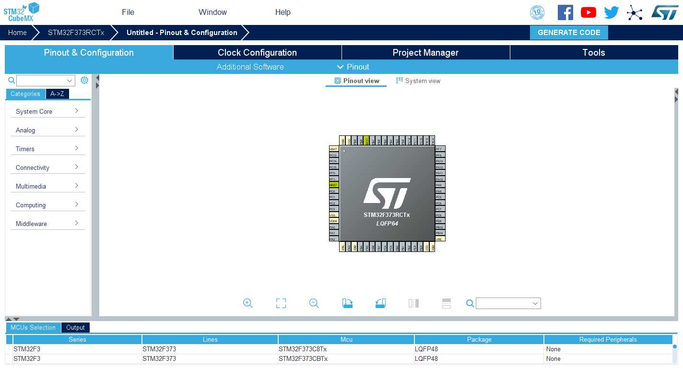Zoom out of the chip pinout

[314, 303]
